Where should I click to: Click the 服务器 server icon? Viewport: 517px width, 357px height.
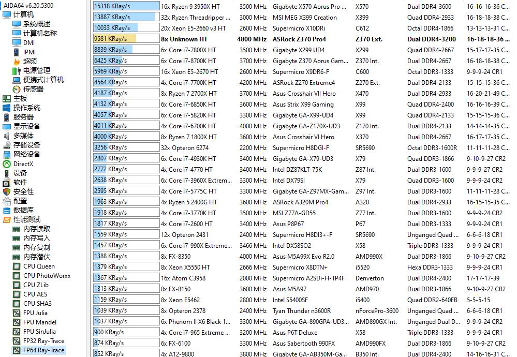7,117
